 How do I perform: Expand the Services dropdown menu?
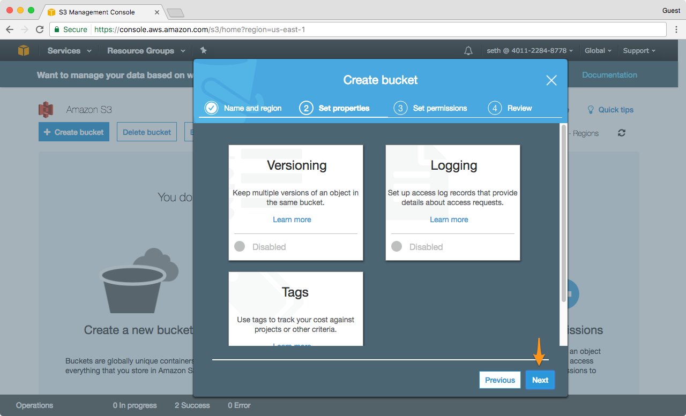69,51
